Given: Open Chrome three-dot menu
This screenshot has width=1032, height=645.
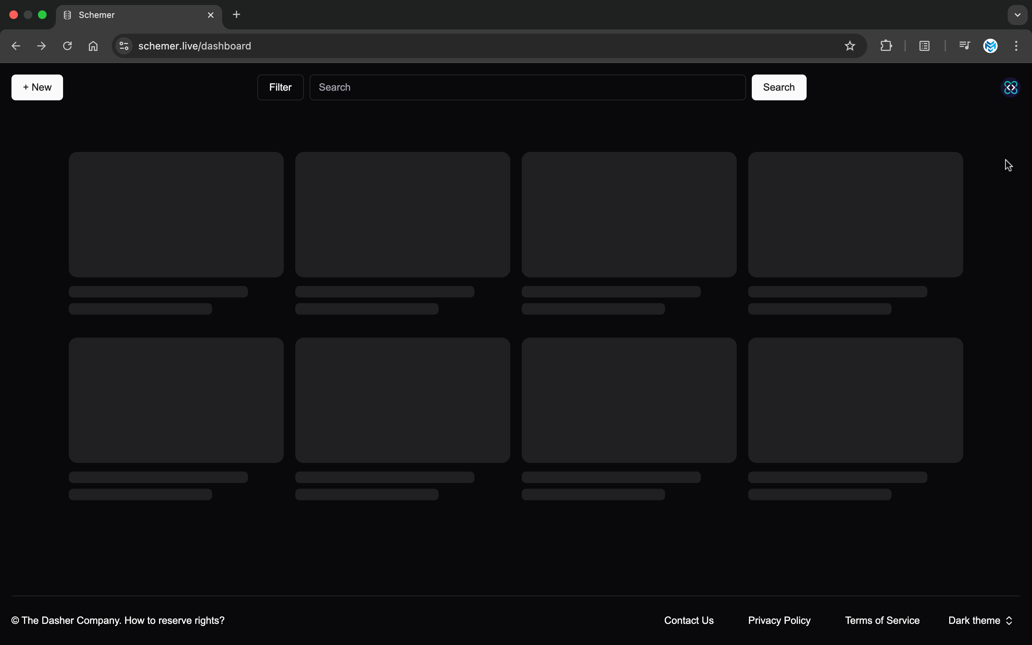Looking at the screenshot, I should 1016,46.
